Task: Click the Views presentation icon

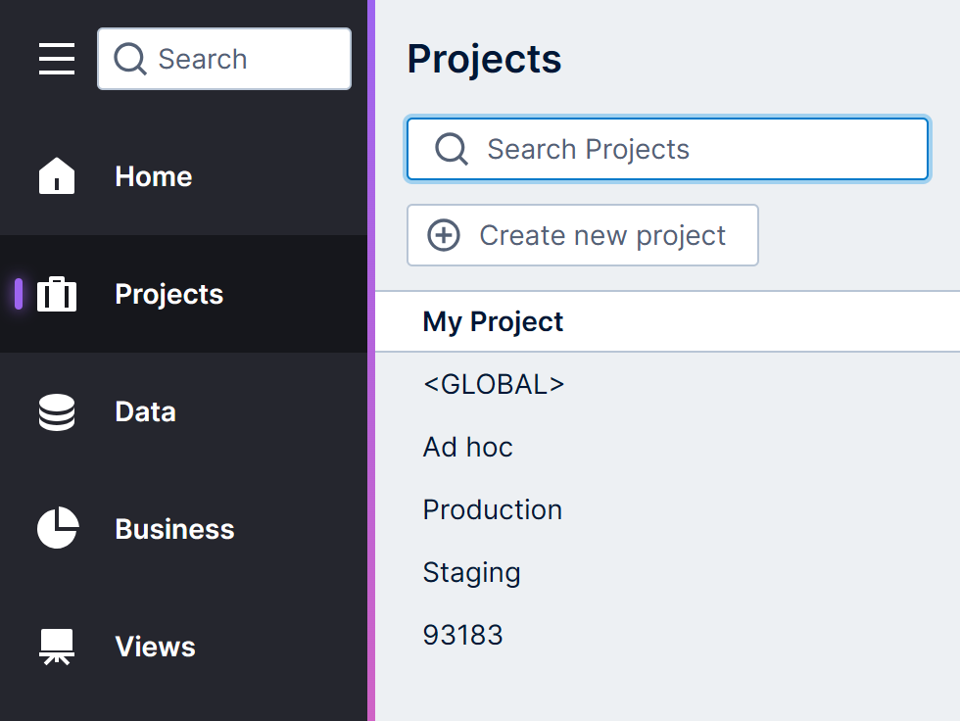Action: (56, 645)
